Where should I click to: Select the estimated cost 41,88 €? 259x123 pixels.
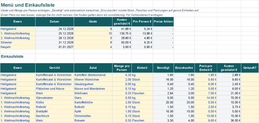click(122, 29)
